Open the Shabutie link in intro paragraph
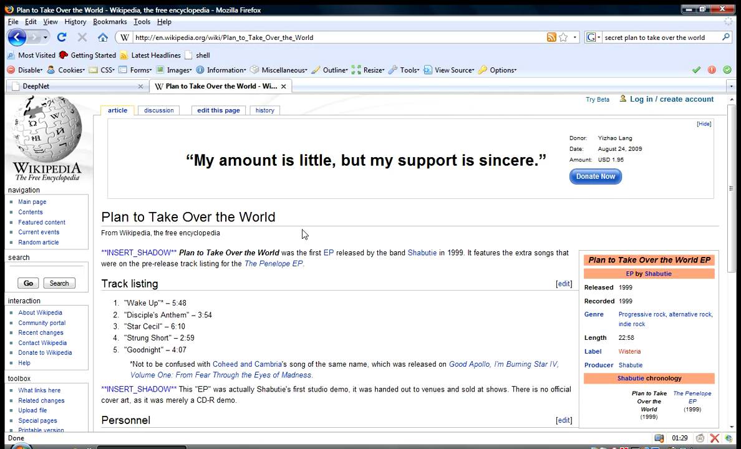This screenshot has width=741, height=449. [422, 253]
